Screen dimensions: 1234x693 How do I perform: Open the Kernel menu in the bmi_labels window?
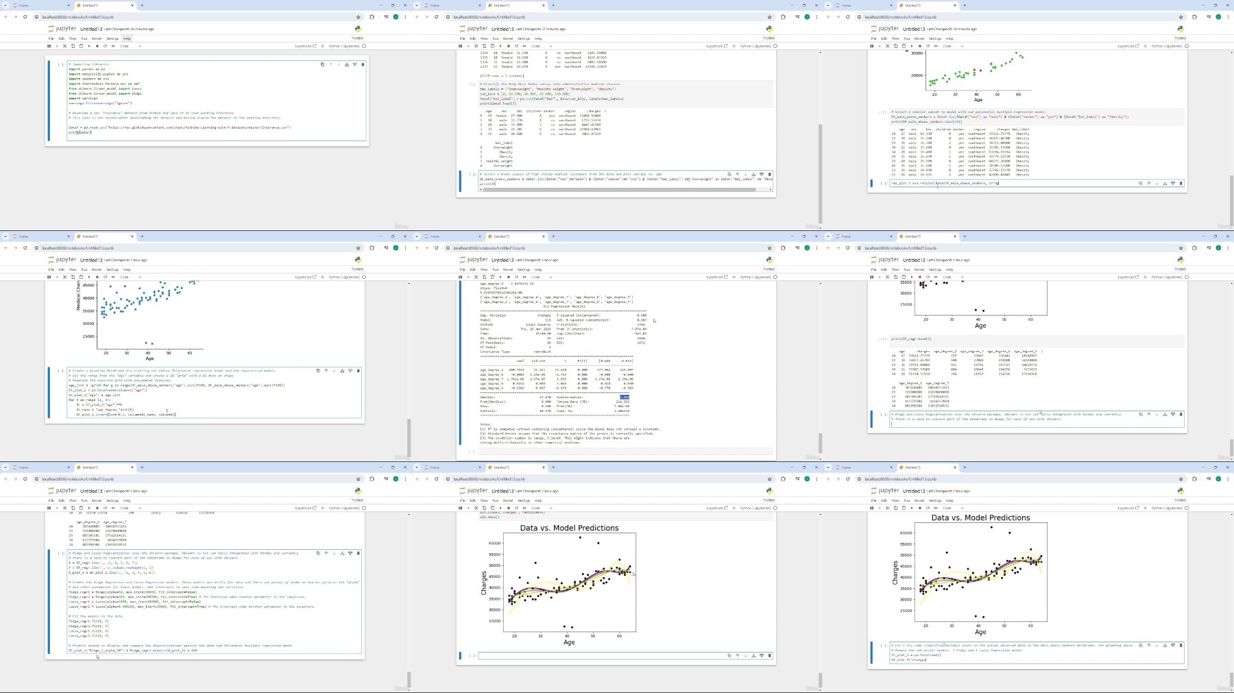click(508, 38)
